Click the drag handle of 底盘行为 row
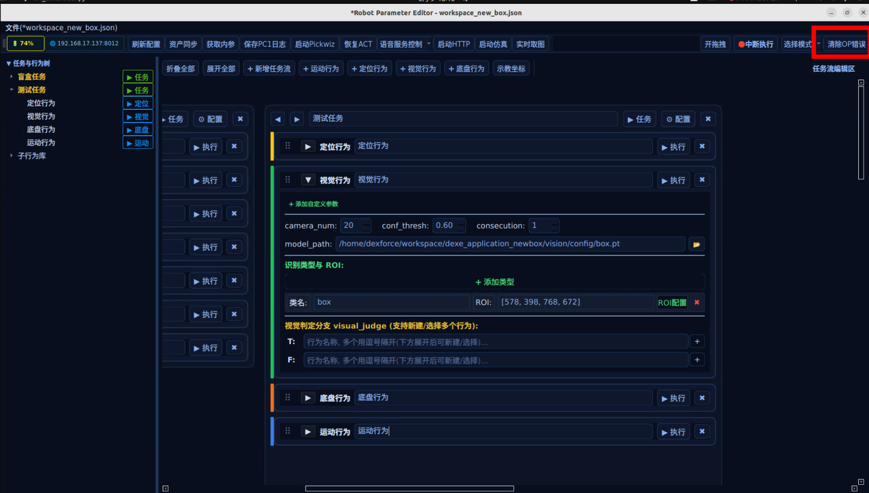 (x=288, y=397)
